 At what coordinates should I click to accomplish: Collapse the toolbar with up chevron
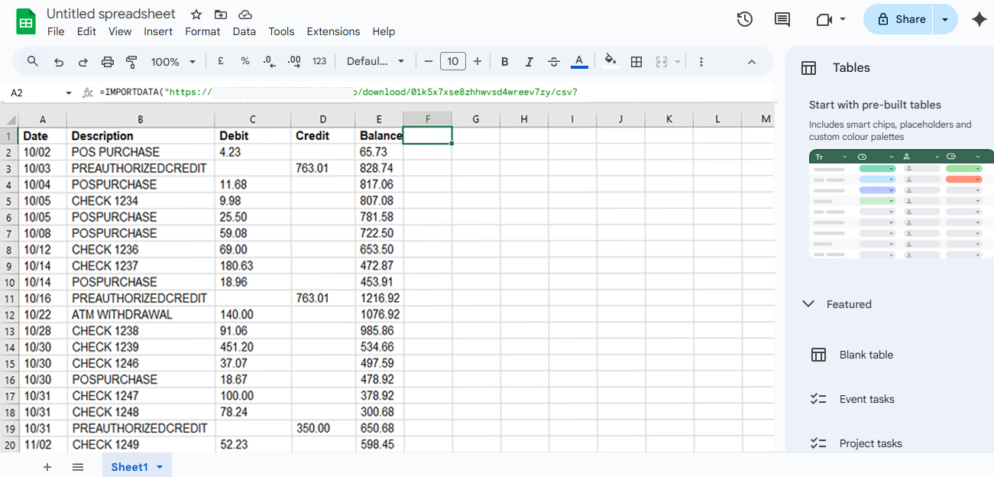(x=752, y=62)
